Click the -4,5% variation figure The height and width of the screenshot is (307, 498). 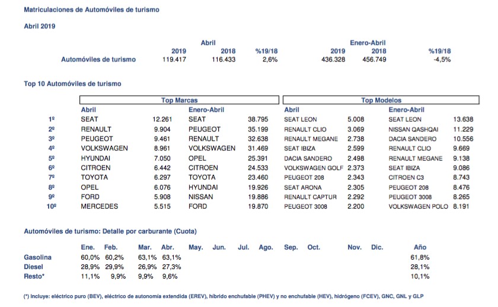[442, 59]
